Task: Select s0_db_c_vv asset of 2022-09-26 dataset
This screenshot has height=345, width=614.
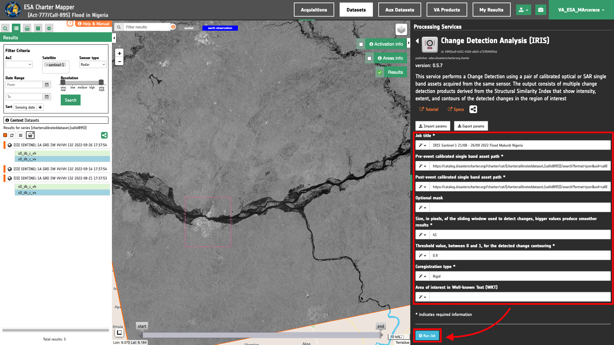Action: coord(62,159)
